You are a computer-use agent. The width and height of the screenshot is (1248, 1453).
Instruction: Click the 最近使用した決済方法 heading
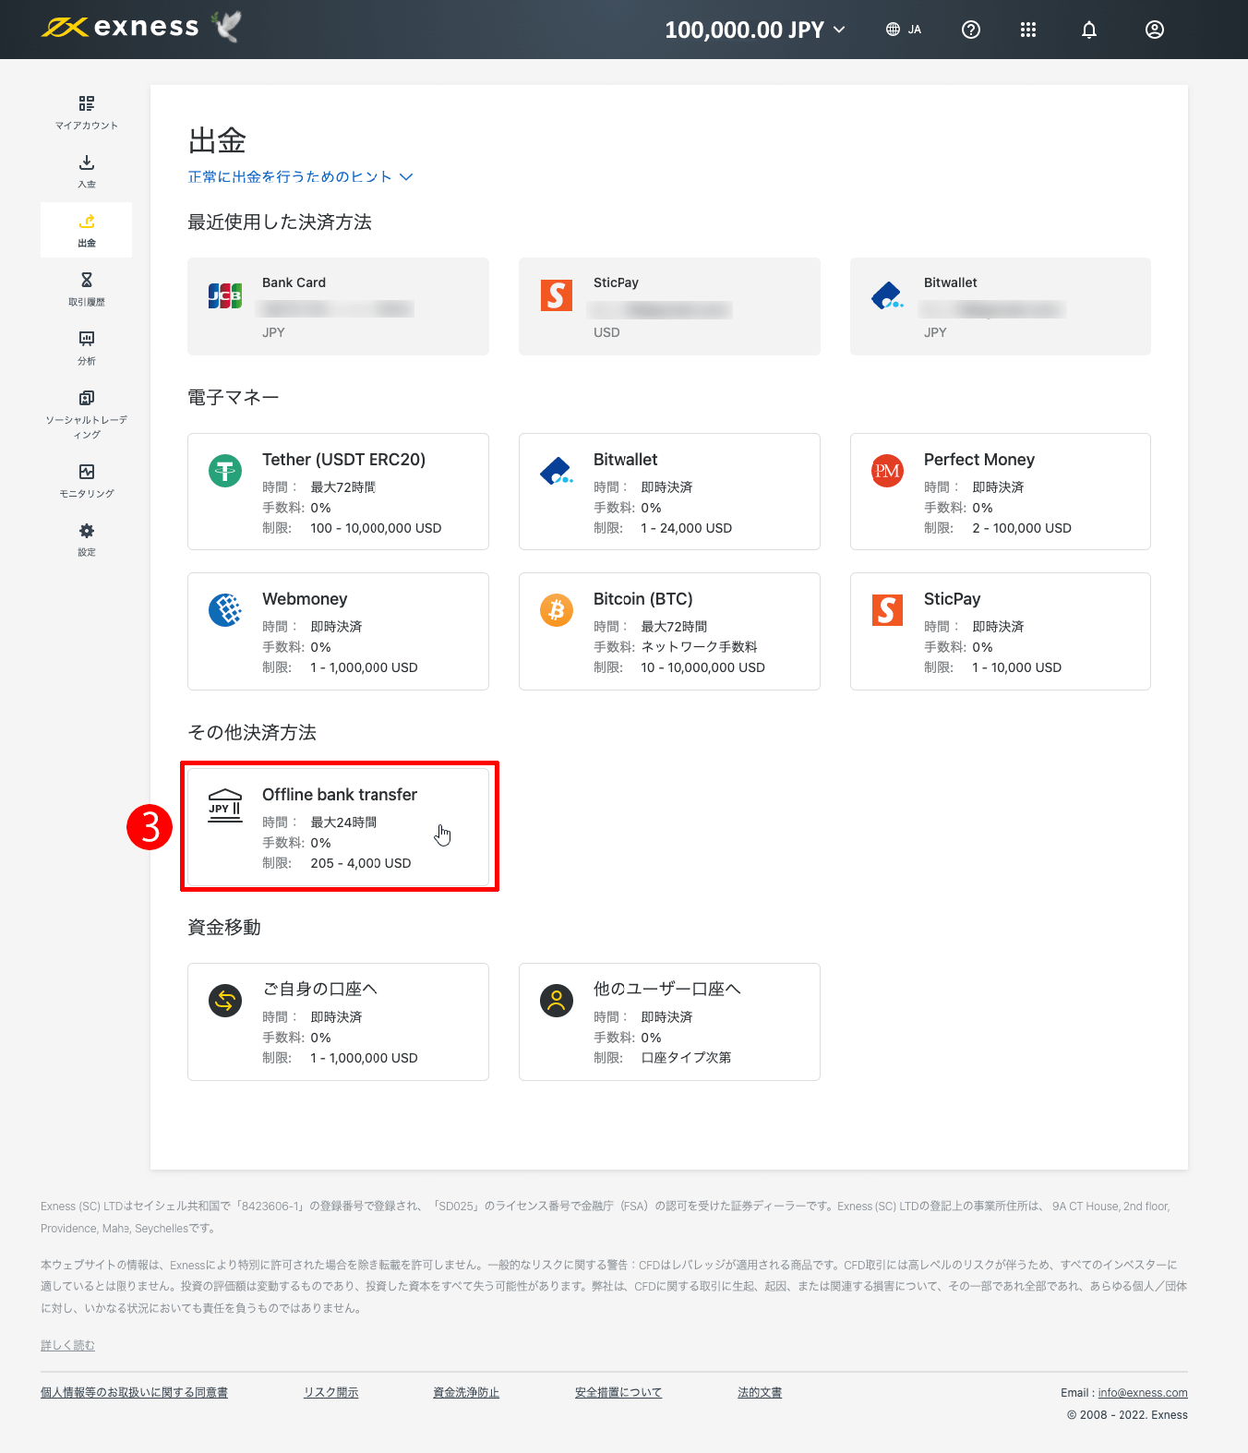point(280,222)
